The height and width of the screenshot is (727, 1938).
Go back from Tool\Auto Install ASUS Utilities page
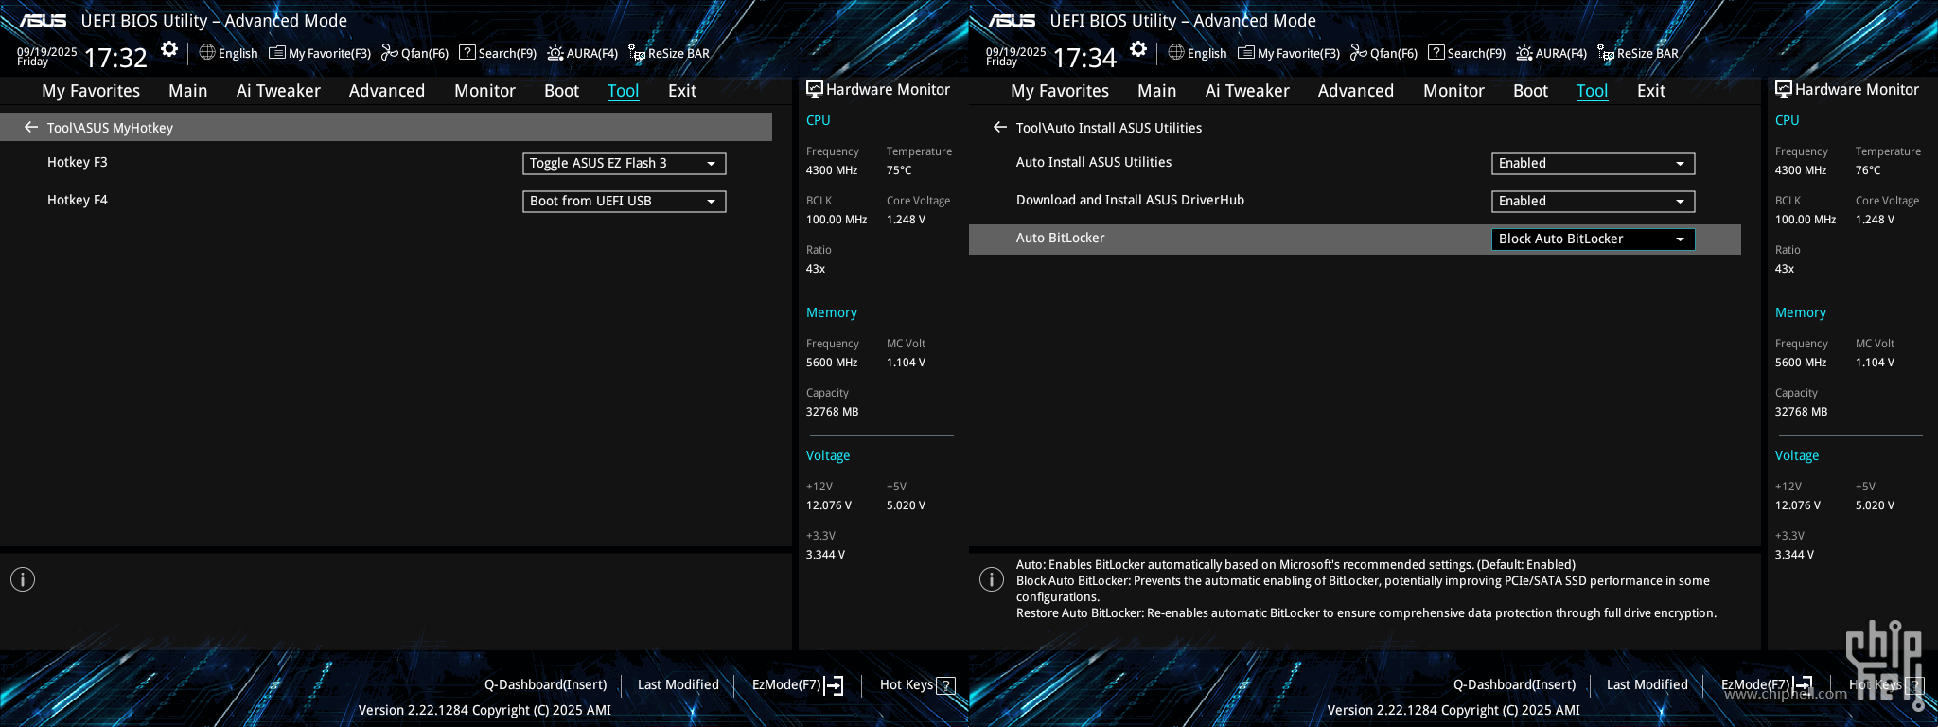point(1000,127)
